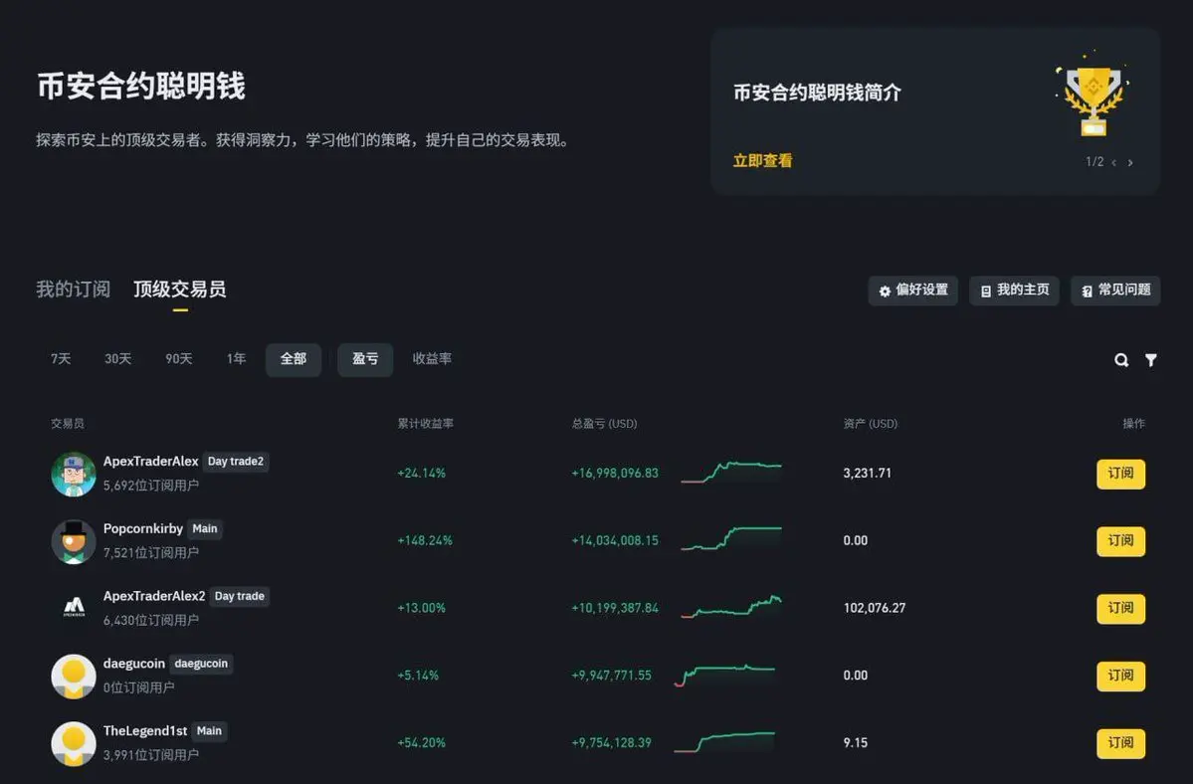Screen dimensions: 1193x784
Task: Select 90天 time range
Action: (179, 358)
